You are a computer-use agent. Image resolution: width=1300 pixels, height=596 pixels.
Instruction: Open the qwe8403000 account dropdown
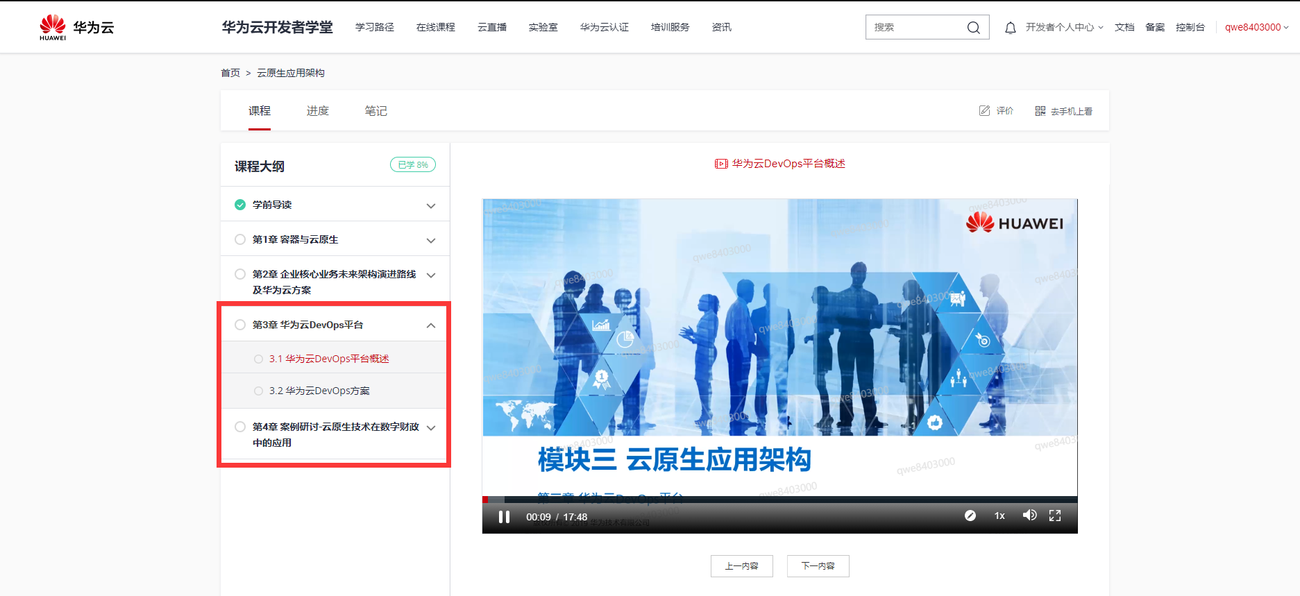tap(1256, 28)
